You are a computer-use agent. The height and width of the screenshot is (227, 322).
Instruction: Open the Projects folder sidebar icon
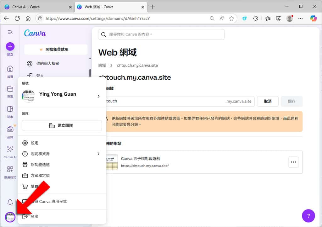point(10,89)
